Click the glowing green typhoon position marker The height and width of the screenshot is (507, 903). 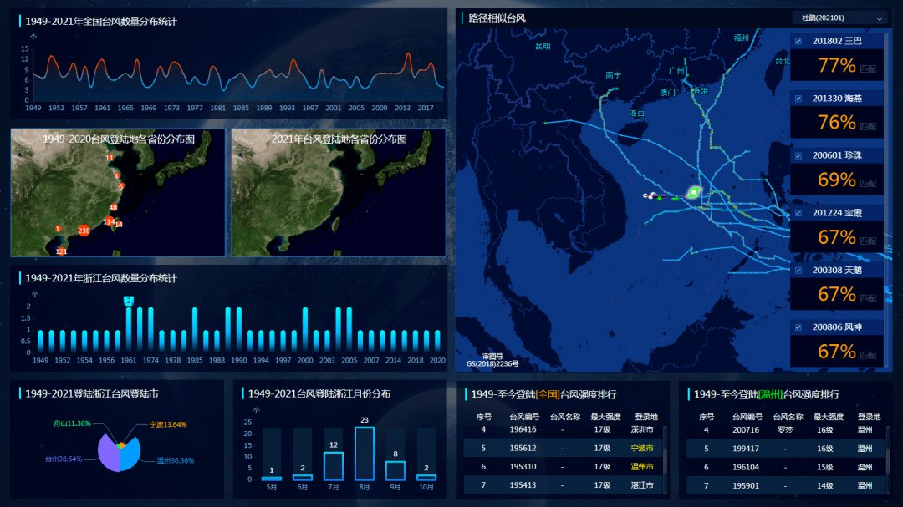[693, 193]
